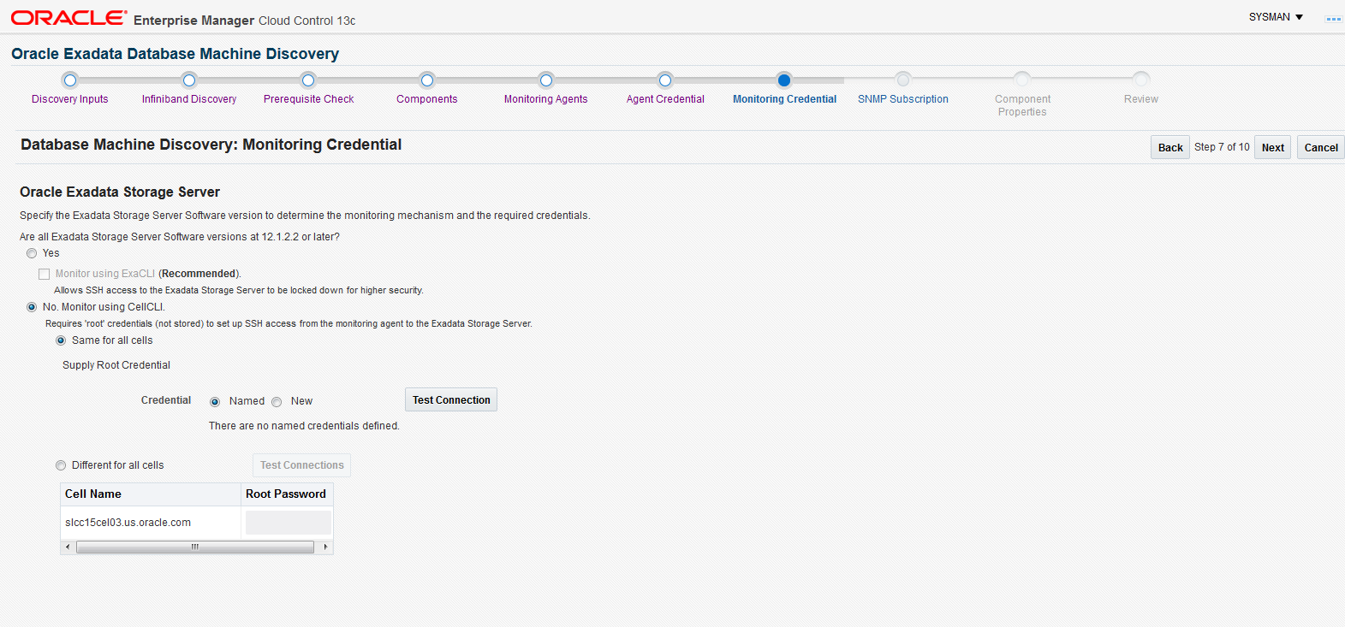Click Step 7 of 10 text
Screen dimensions: 1345x627
point(1222,147)
